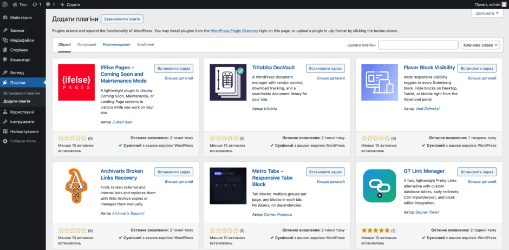Open author Gaurav Tiwari link
Viewport: 509px width, 250px height.
(428, 212)
